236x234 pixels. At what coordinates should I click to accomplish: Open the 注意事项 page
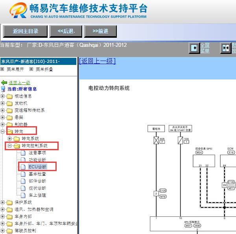[37, 153]
